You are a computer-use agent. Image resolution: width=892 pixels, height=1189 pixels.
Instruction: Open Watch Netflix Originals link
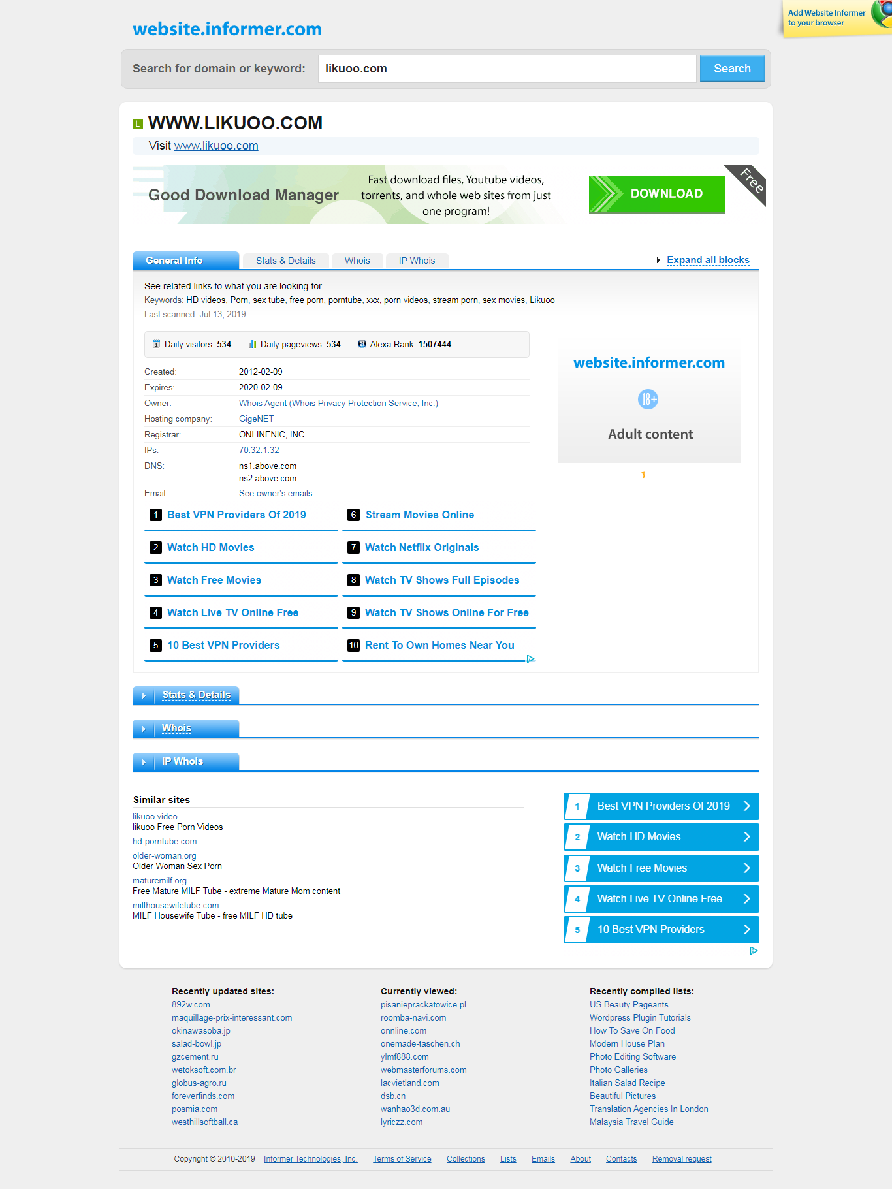tap(422, 547)
